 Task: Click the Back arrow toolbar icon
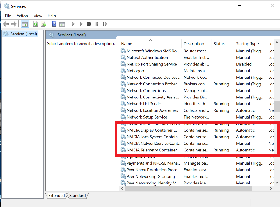pyautogui.click(x=6, y=24)
